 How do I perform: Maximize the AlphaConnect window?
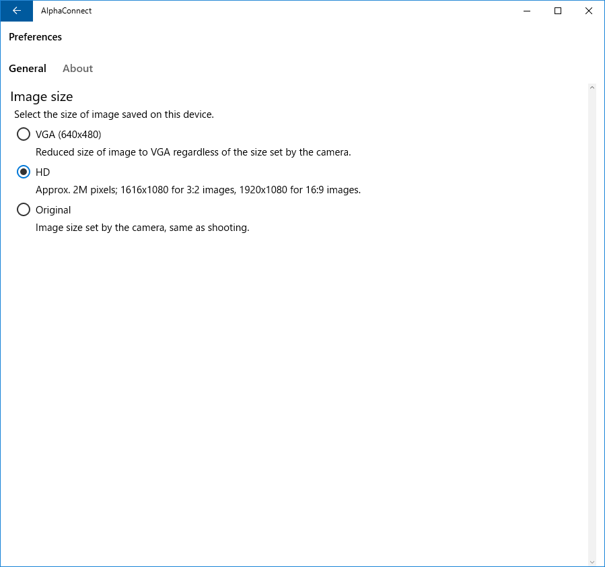point(557,11)
